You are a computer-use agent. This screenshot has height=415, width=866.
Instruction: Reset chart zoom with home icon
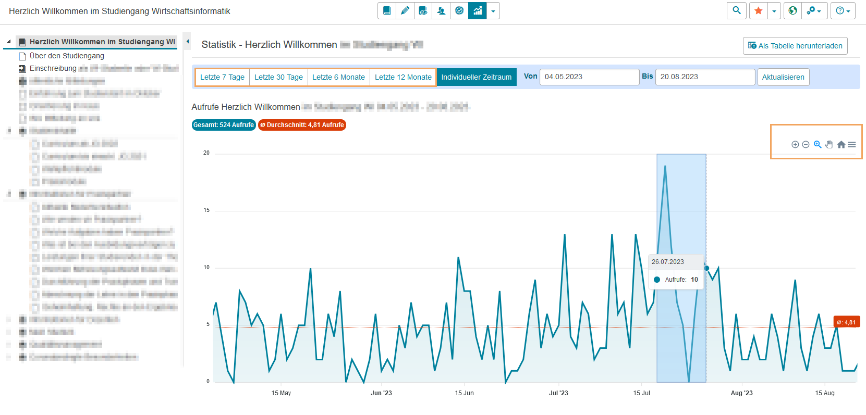841,145
